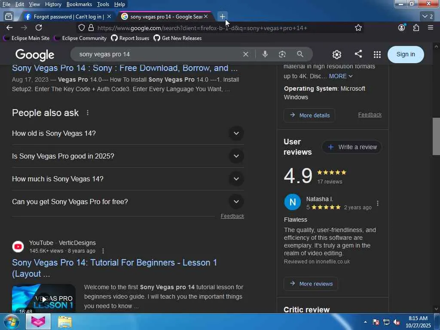
Task: Open the extensions puzzle icon
Action: point(416,28)
